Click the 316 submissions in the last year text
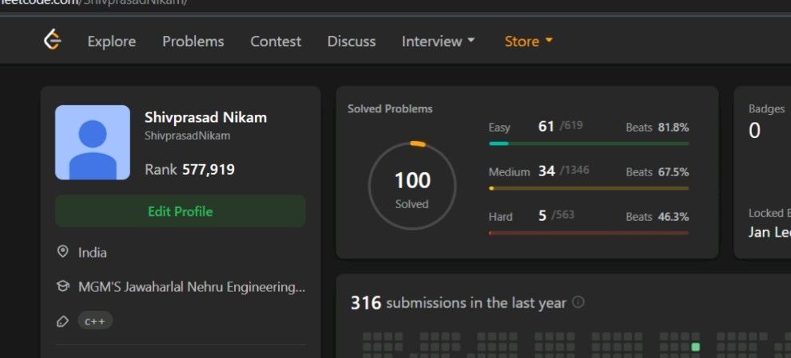This screenshot has height=358, width=791. (x=459, y=303)
